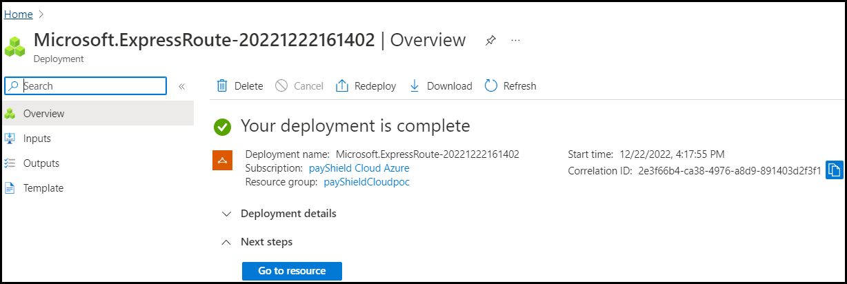Click the Delete trash can icon
Screen dimensions: 847x284
(x=222, y=86)
